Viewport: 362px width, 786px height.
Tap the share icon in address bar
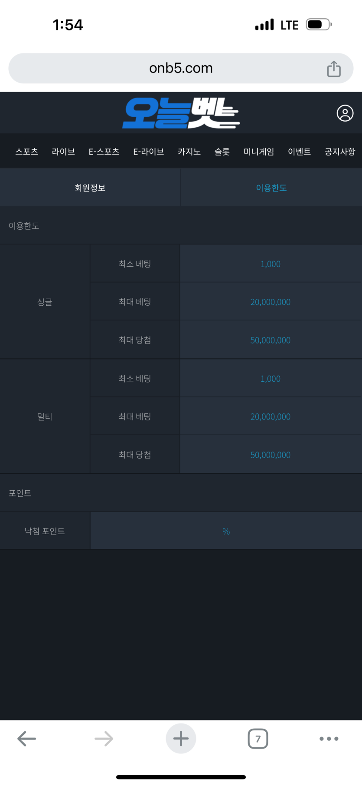[333, 69]
